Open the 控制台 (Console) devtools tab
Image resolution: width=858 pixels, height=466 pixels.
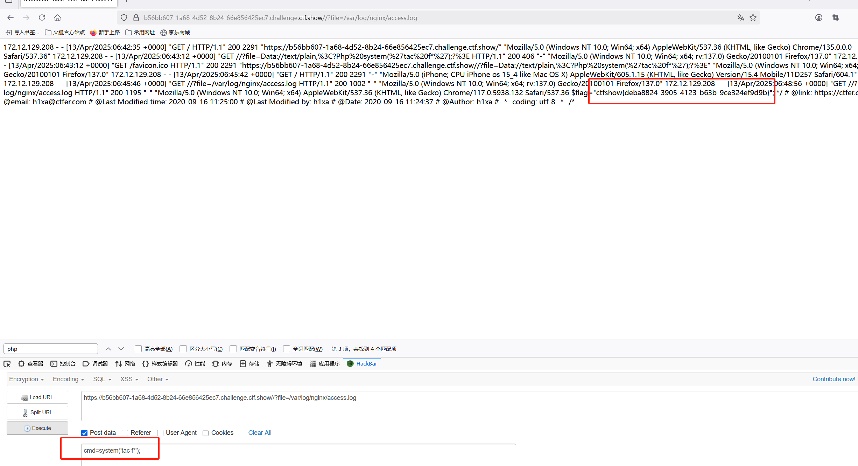63,364
